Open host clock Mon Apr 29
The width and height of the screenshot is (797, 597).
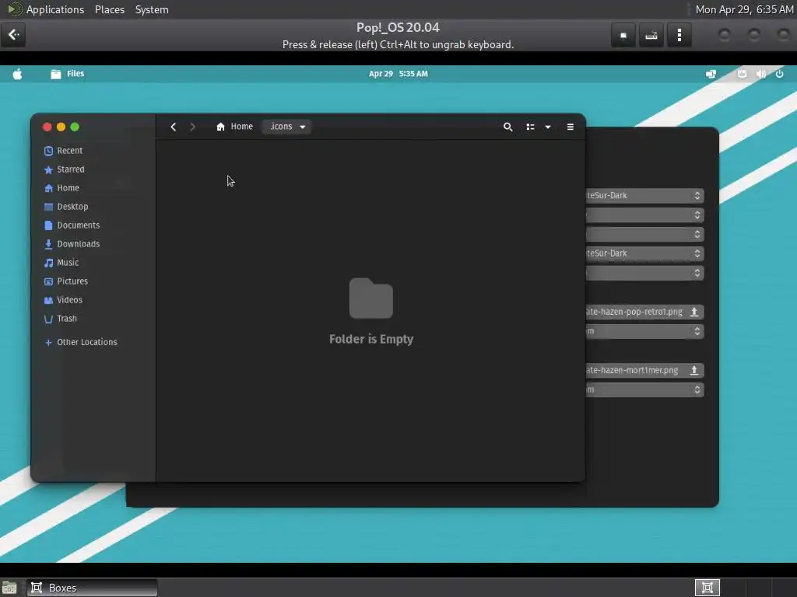[744, 9]
